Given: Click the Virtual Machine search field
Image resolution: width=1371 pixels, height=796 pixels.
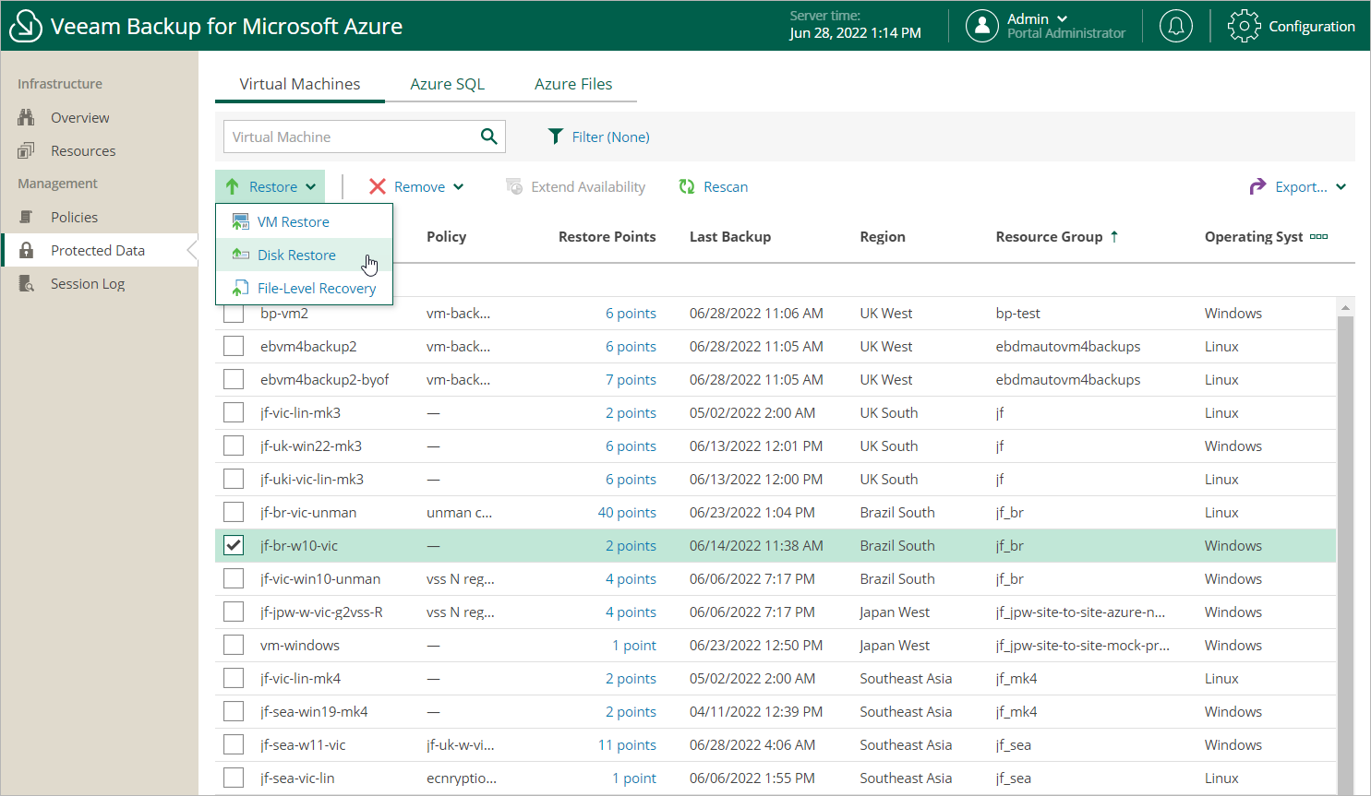Looking at the screenshot, I should click(349, 137).
